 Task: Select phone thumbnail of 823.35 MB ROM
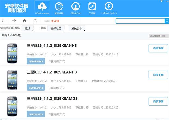pyautogui.click(x=12, y=53)
